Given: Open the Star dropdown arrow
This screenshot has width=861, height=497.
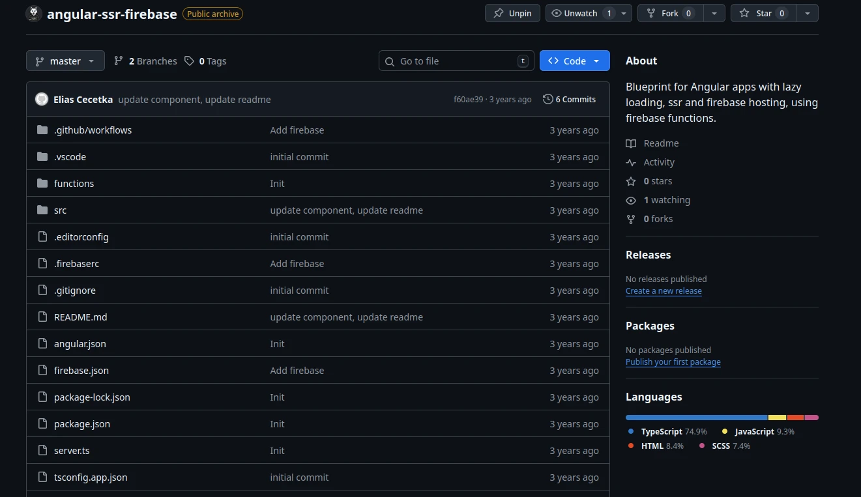Looking at the screenshot, I should tap(808, 12).
